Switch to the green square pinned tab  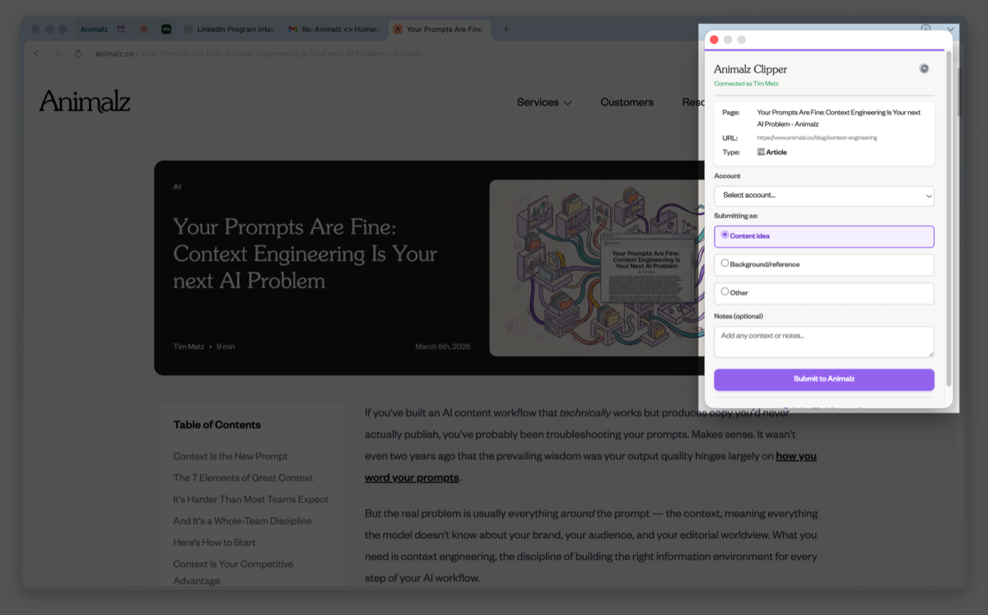pos(165,29)
